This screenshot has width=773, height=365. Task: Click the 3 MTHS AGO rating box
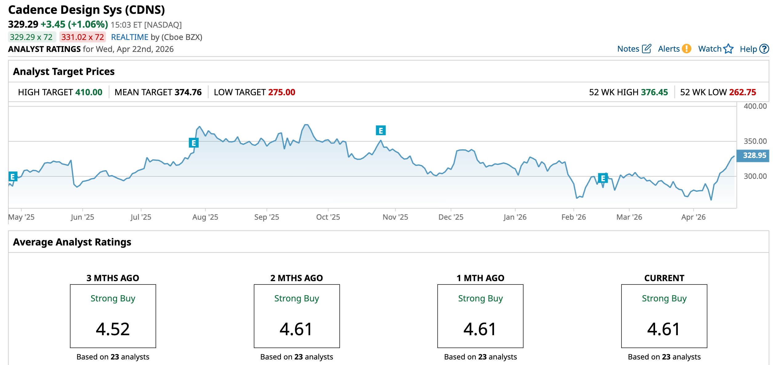click(x=113, y=316)
